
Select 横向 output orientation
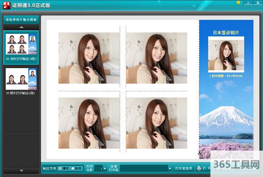pyautogui.click(x=60, y=168)
